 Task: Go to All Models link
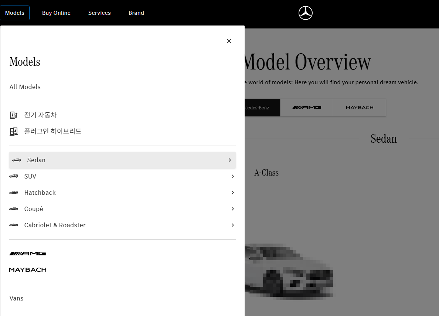pyautogui.click(x=25, y=87)
